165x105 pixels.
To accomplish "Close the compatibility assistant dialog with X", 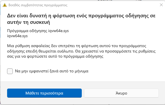I will (161, 5).
